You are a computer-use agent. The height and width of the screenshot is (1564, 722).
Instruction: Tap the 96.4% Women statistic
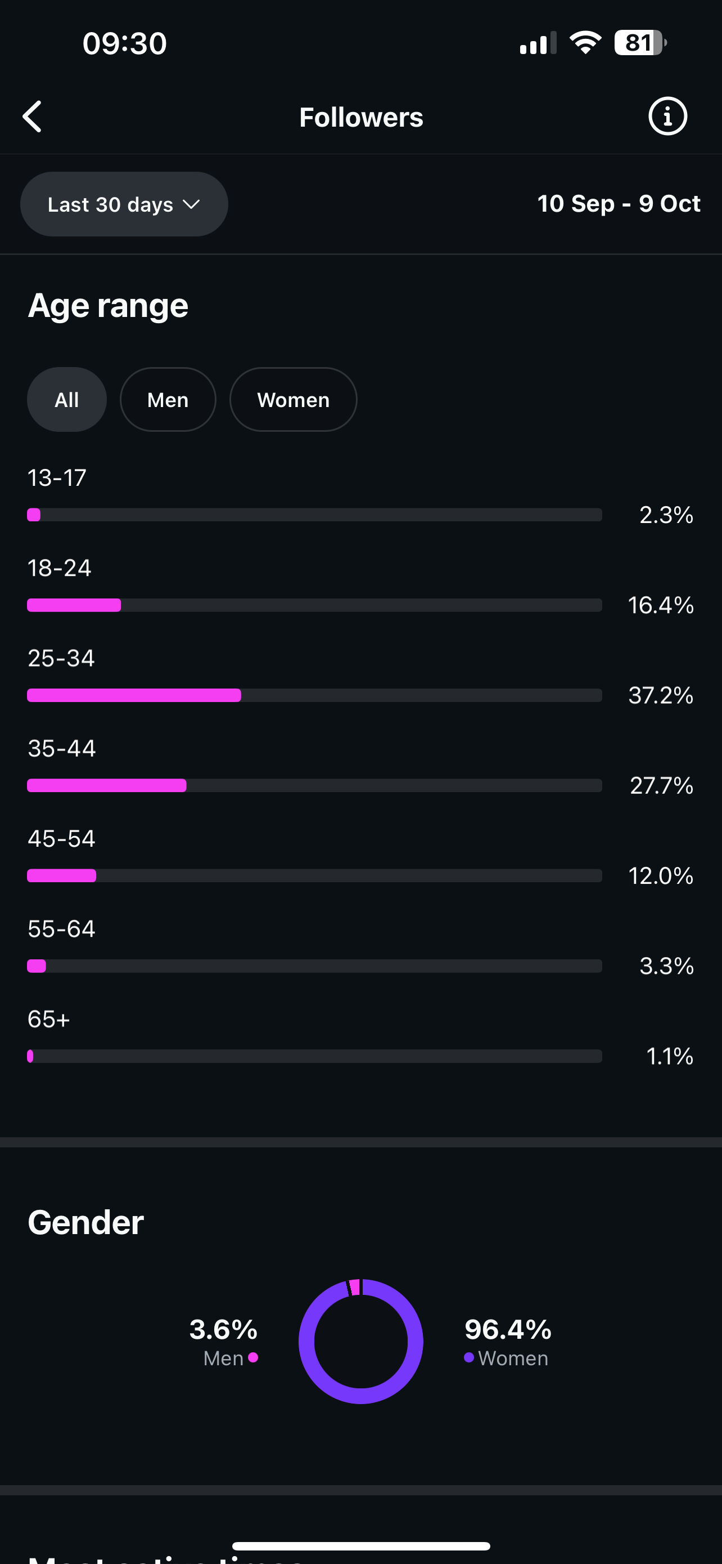pos(508,1330)
